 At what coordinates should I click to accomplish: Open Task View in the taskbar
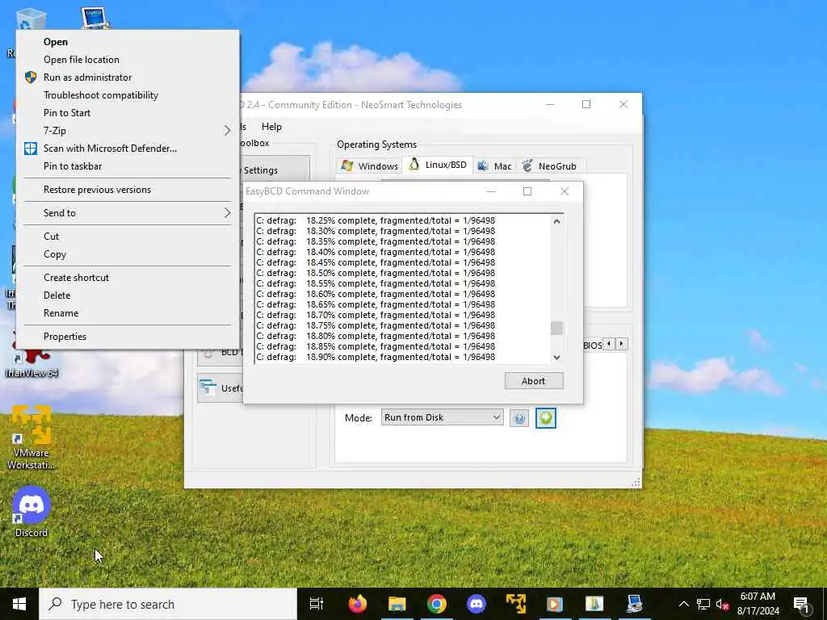(x=317, y=604)
